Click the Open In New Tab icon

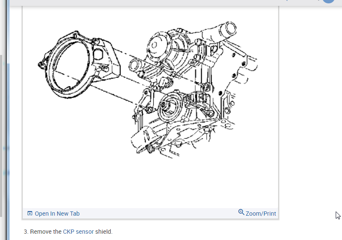tap(30, 213)
